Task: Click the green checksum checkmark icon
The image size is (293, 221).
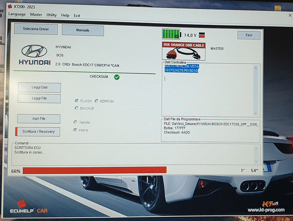Action: (117, 77)
